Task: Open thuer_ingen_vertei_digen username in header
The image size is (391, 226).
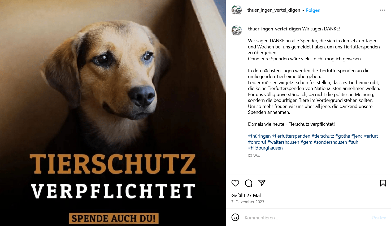Action: (274, 10)
